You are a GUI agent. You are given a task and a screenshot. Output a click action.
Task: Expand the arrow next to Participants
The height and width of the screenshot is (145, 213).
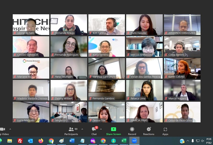[82, 129]
